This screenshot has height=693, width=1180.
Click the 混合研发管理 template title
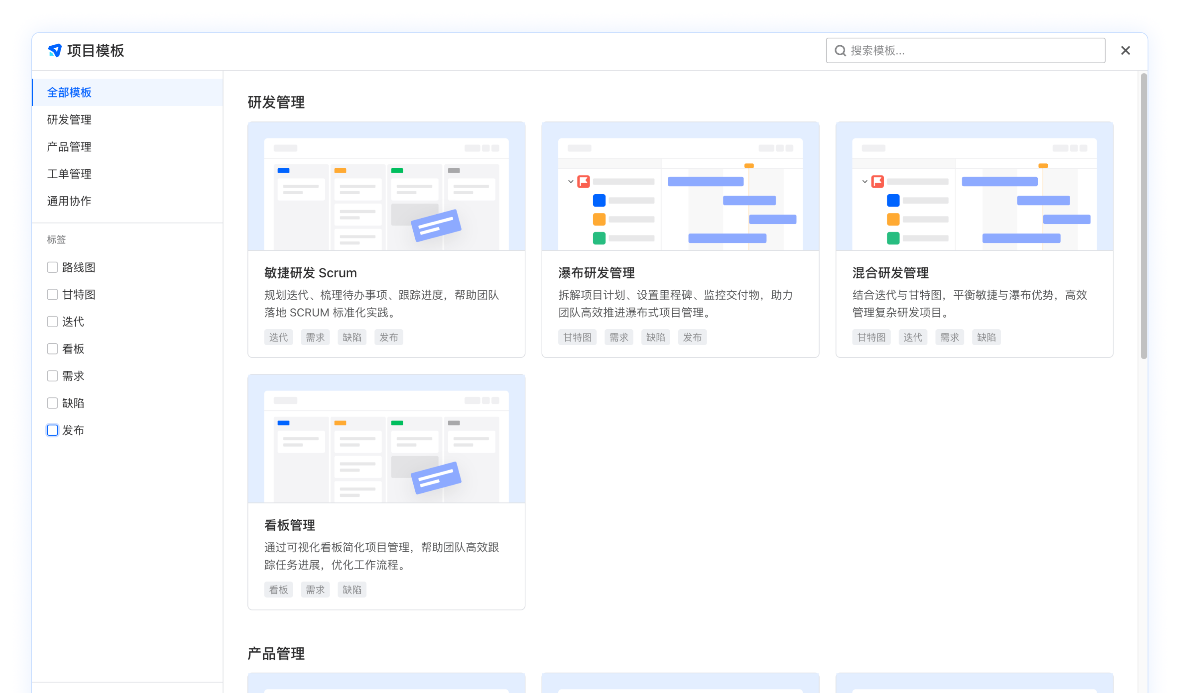point(891,273)
